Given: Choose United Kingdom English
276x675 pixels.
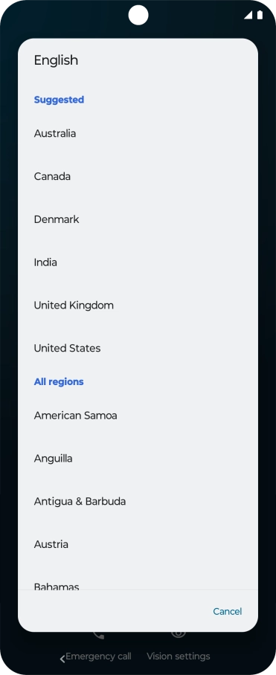Looking at the screenshot, I should coord(138,306).
